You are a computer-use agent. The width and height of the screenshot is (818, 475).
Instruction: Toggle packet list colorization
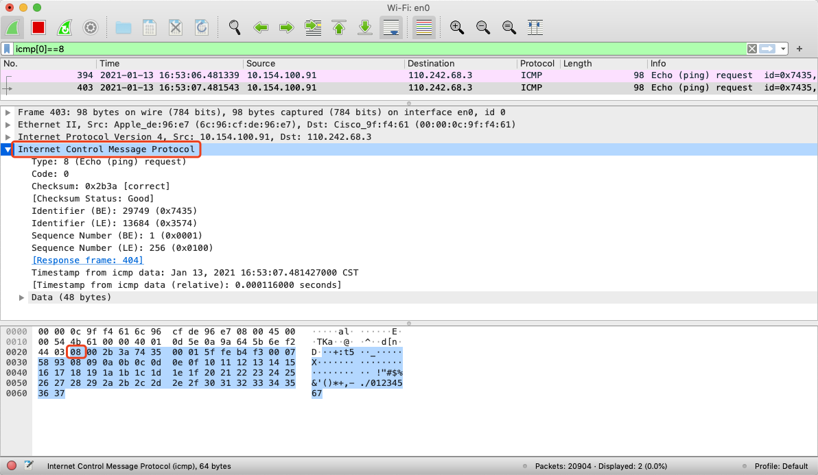[x=424, y=27]
